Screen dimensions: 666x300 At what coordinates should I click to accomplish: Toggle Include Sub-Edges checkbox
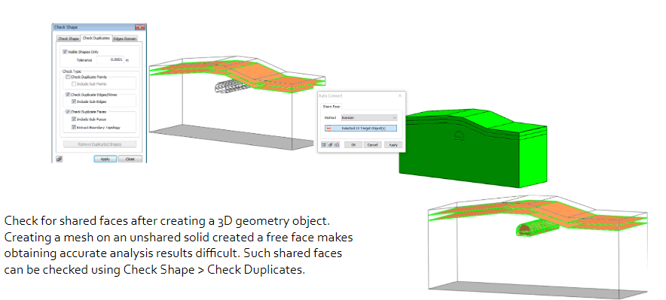coord(74,102)
